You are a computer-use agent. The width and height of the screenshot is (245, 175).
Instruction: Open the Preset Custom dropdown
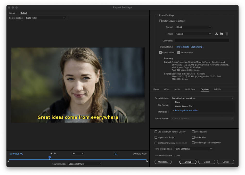(x=193, y=34)
